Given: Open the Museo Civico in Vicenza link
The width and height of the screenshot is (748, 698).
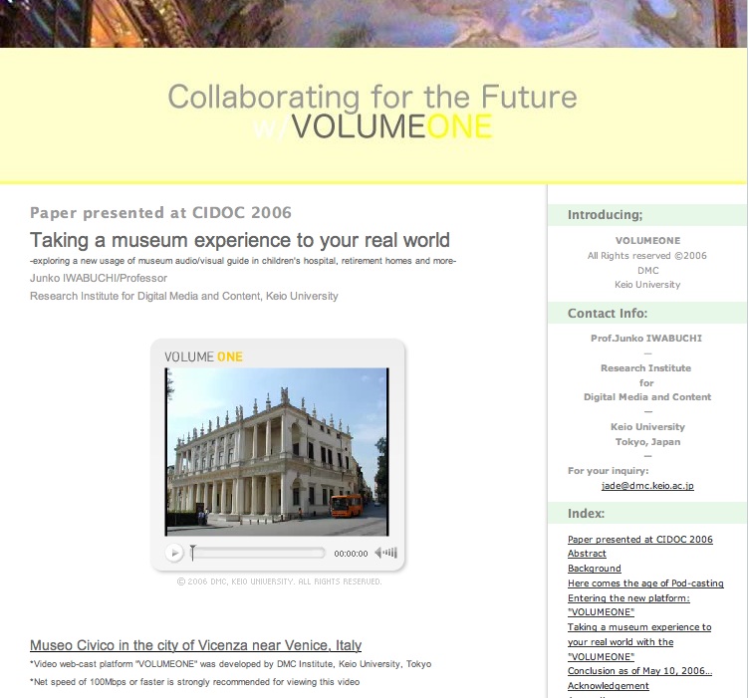Looking at the screenshot, I should tap(195, 645).
